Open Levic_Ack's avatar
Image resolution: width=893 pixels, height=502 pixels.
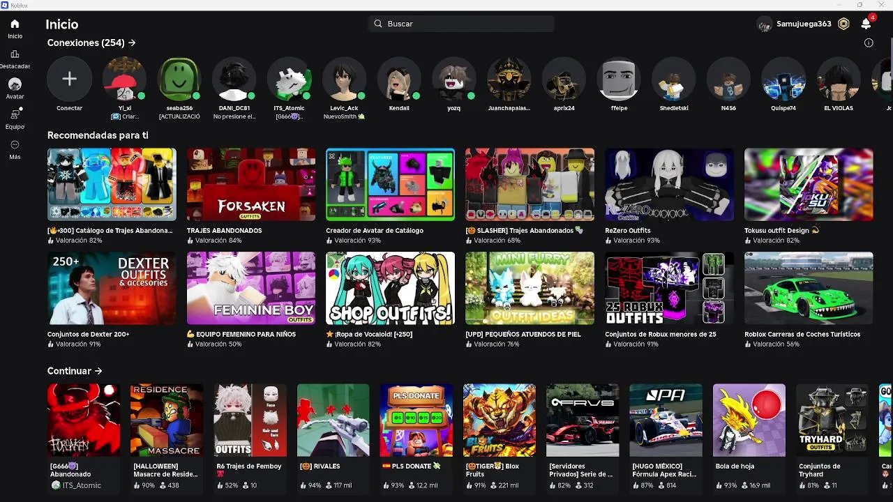pos(344,79)
